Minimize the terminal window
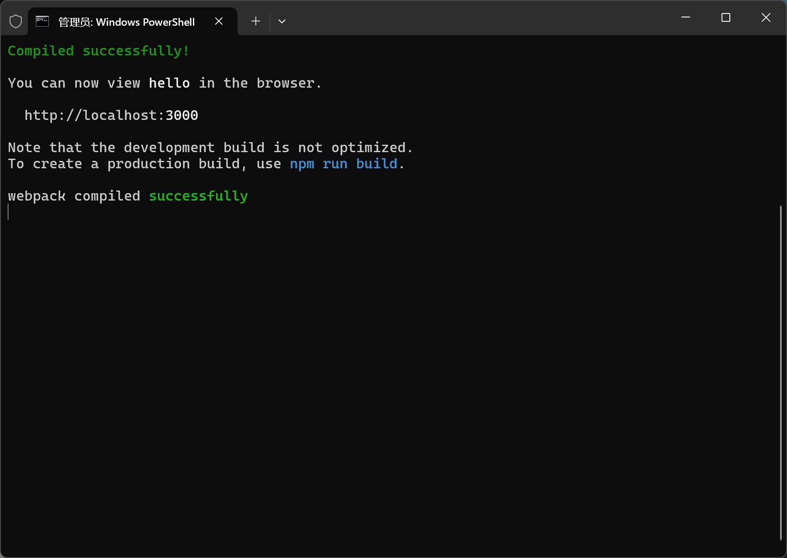 (x=686, y=17)
